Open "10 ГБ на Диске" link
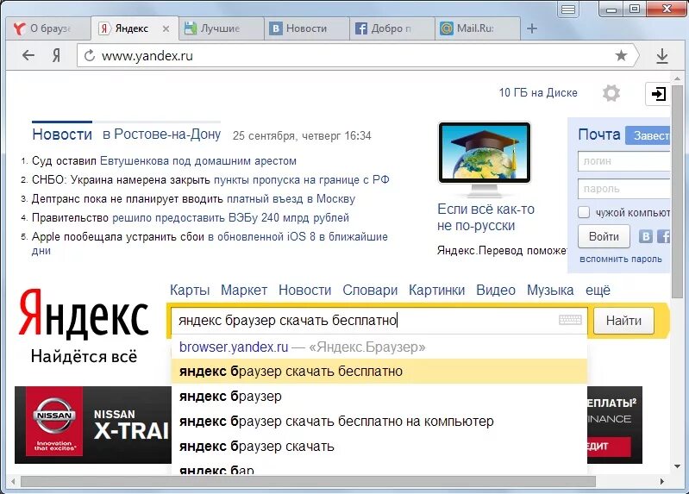The image size is (689, 494). click(538, 93)
